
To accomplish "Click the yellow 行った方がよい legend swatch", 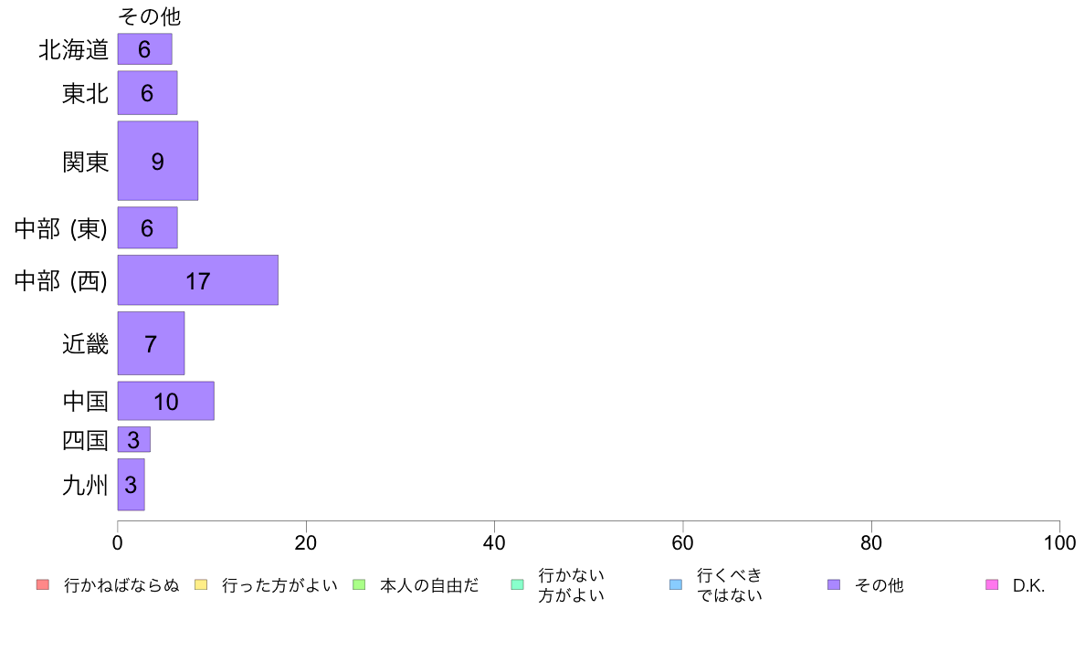I will (x=201, y=584).
